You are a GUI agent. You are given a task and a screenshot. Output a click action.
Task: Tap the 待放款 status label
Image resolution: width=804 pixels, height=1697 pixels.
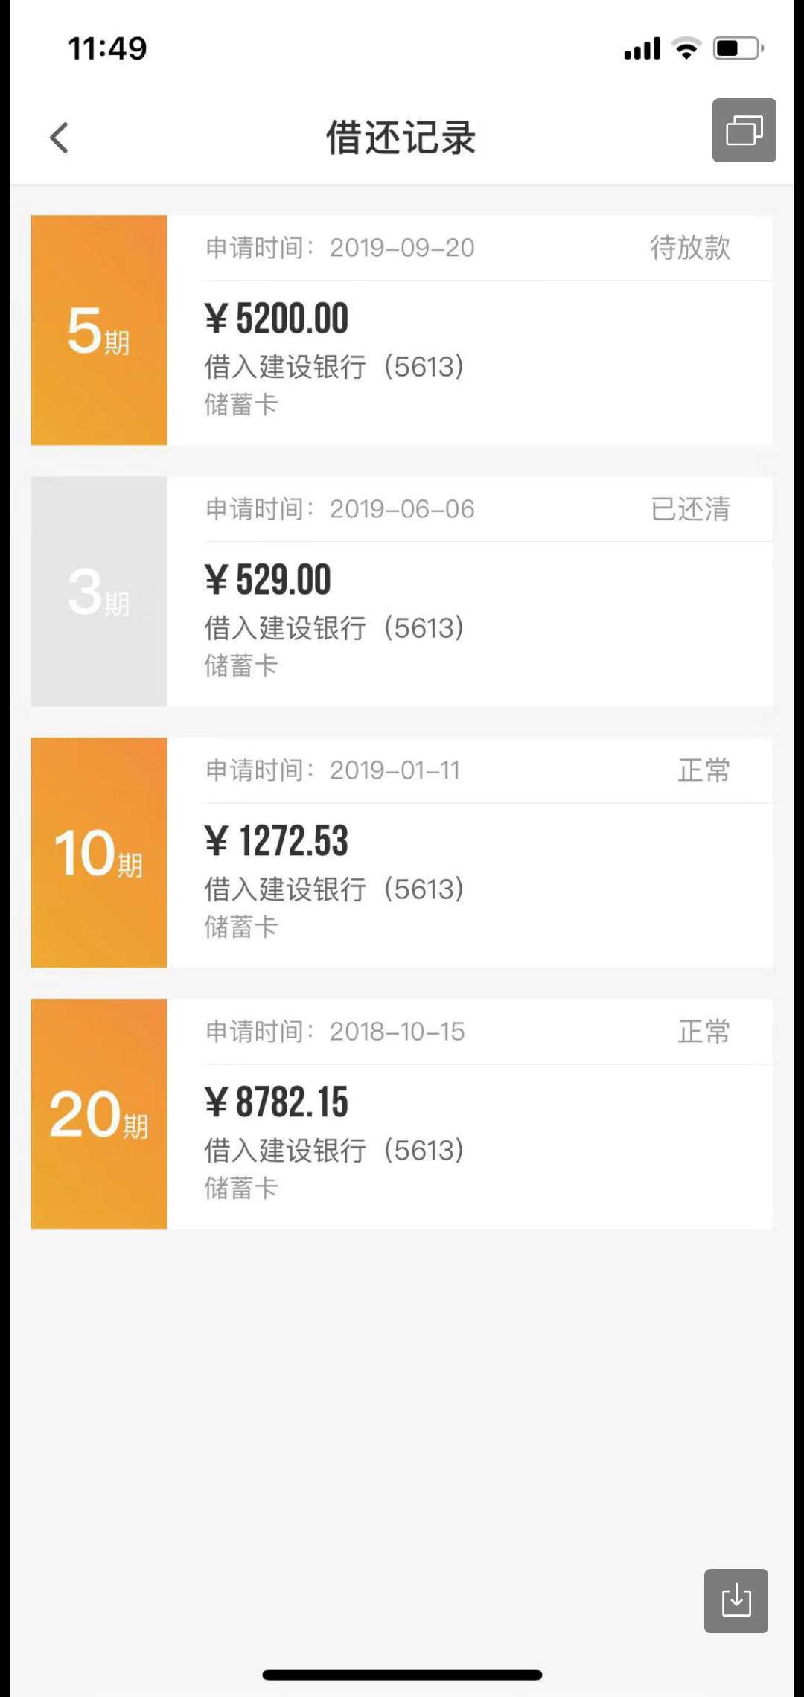click(690, 248)
